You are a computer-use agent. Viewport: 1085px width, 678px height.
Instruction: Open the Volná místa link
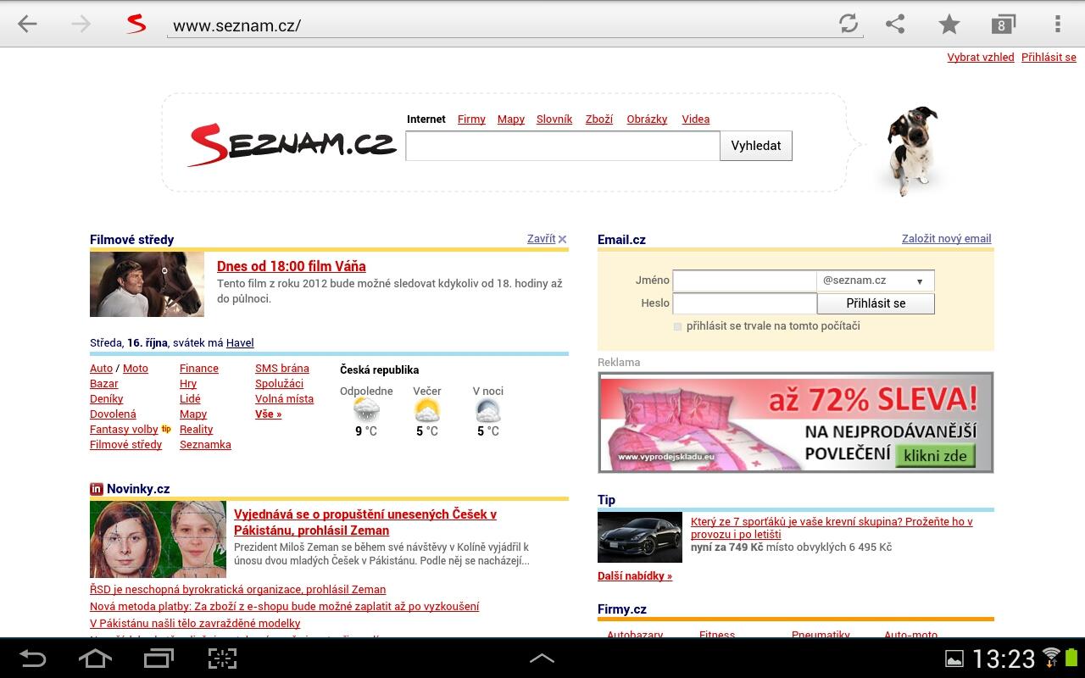click(284, 399)
